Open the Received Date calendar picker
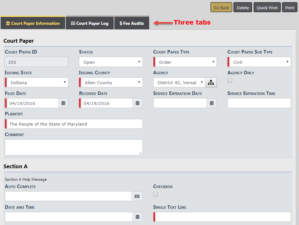This screenshot has height=225, width=299. [x=137, y=103]
